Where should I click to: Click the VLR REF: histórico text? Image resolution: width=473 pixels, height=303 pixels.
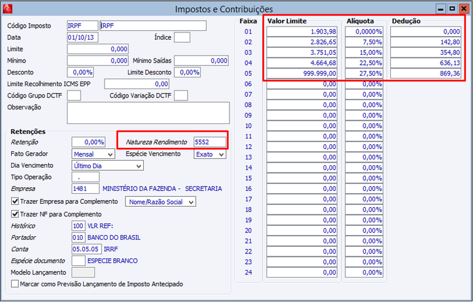click(x=100, y=226)
